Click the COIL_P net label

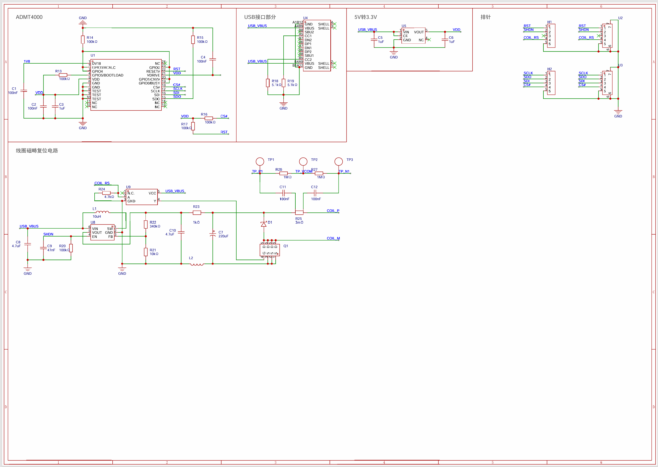(333, 211)
